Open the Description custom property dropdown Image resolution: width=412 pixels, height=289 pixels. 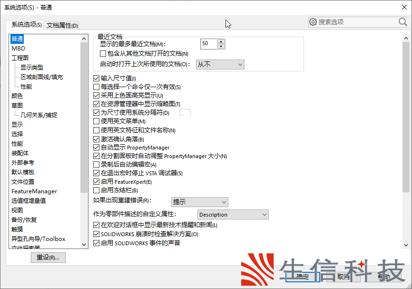233,215
